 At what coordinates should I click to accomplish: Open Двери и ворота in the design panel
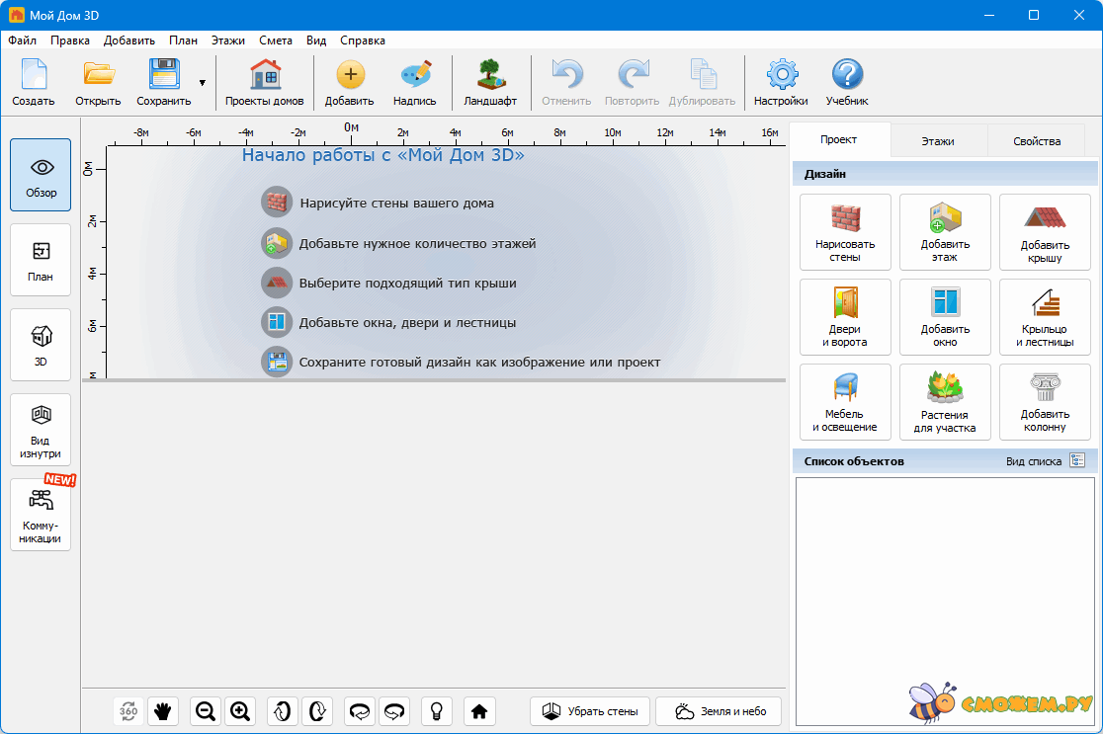click(x=845, y=317)
